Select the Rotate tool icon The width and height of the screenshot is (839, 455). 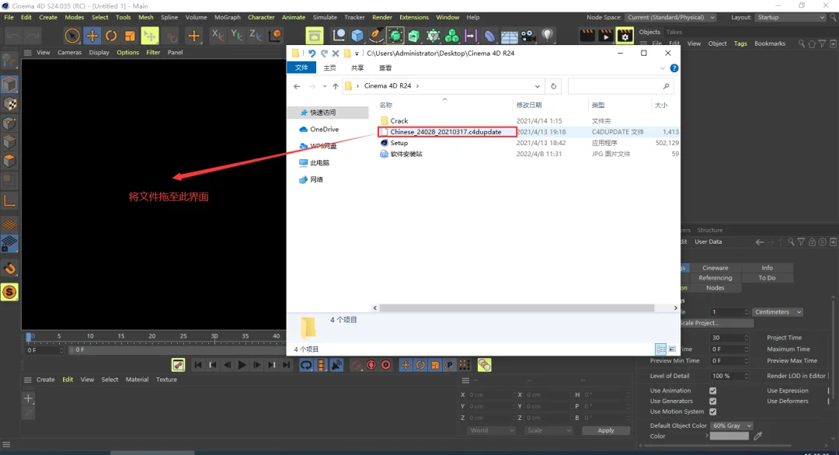pos(111,36)
